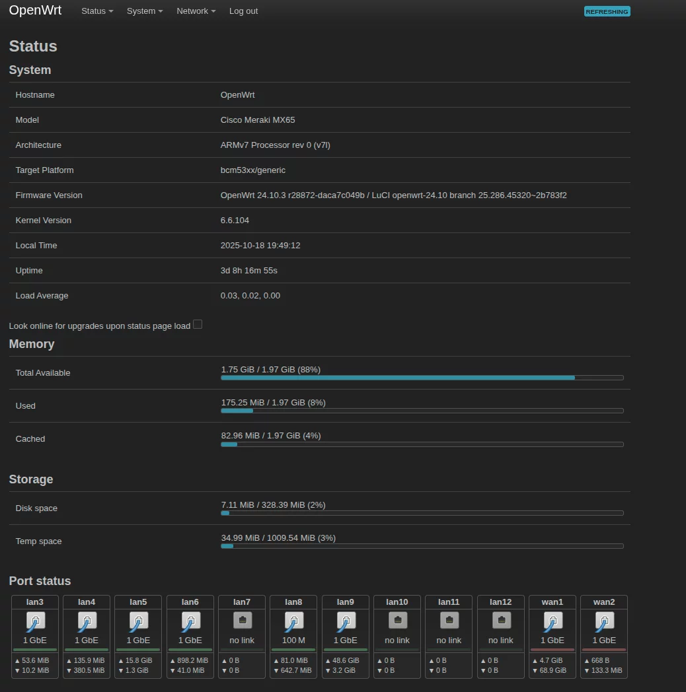686x692 pixels.
Task: Click Log out in navigation bar
Action: (243, 11)
